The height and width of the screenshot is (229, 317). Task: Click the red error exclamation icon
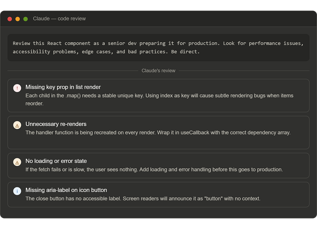(x=17, y=88)
